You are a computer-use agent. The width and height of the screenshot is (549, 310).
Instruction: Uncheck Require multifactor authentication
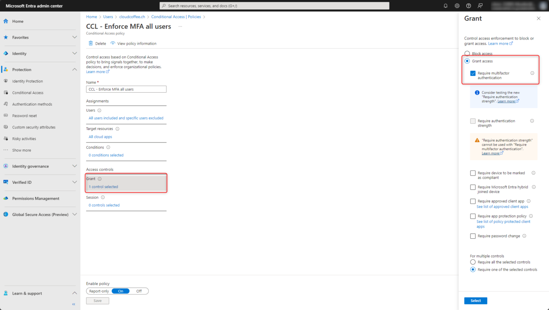[473, 73]
